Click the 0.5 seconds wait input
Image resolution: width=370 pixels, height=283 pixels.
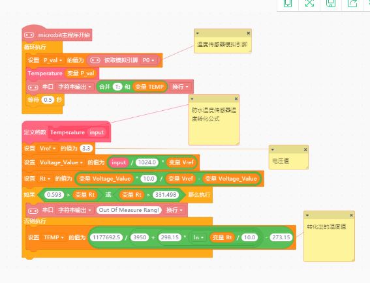[48, 100]
